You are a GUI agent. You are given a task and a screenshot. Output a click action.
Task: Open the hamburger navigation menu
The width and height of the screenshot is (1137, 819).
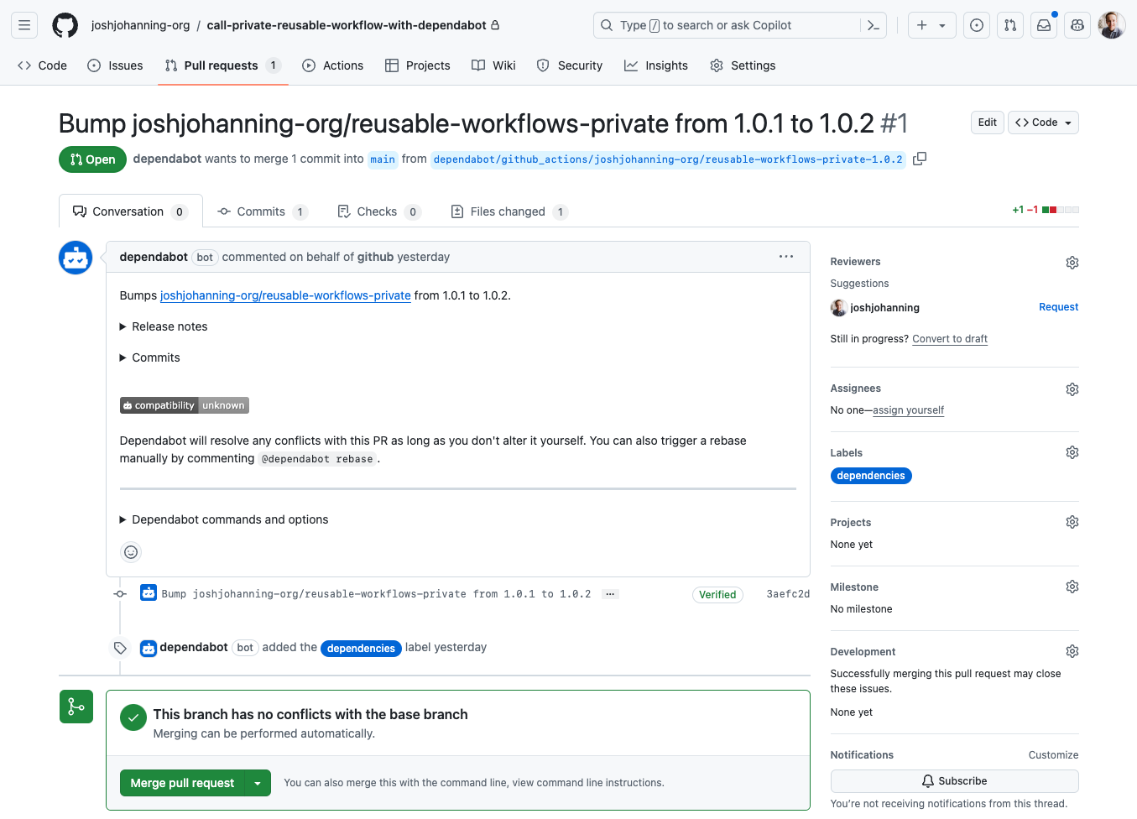[24, 25]
